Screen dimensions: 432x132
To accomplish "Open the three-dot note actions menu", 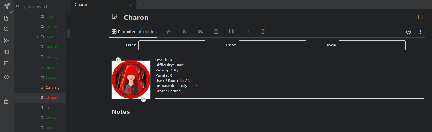I will coord(420,32).
